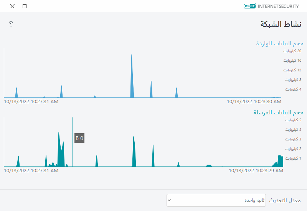The width and height of the screenshot is (307, 211).
Task: Open the help question mark icon
Action: (x=11, y=24)
